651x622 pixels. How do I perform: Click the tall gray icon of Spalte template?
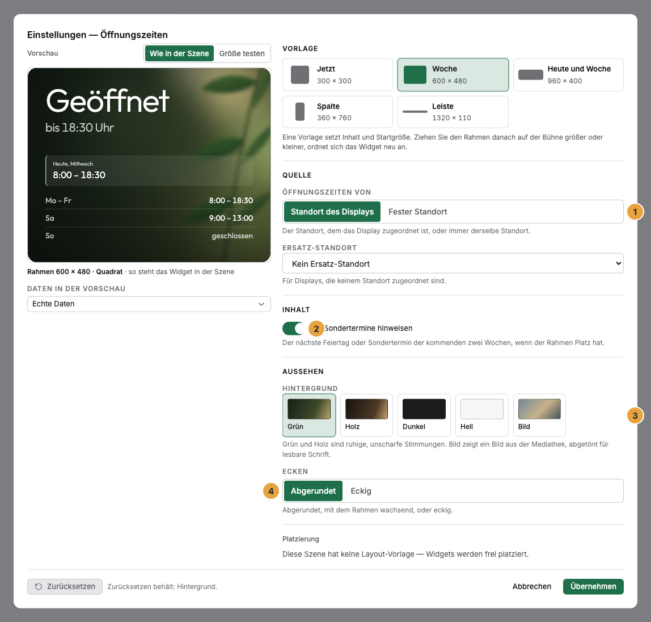300,112
